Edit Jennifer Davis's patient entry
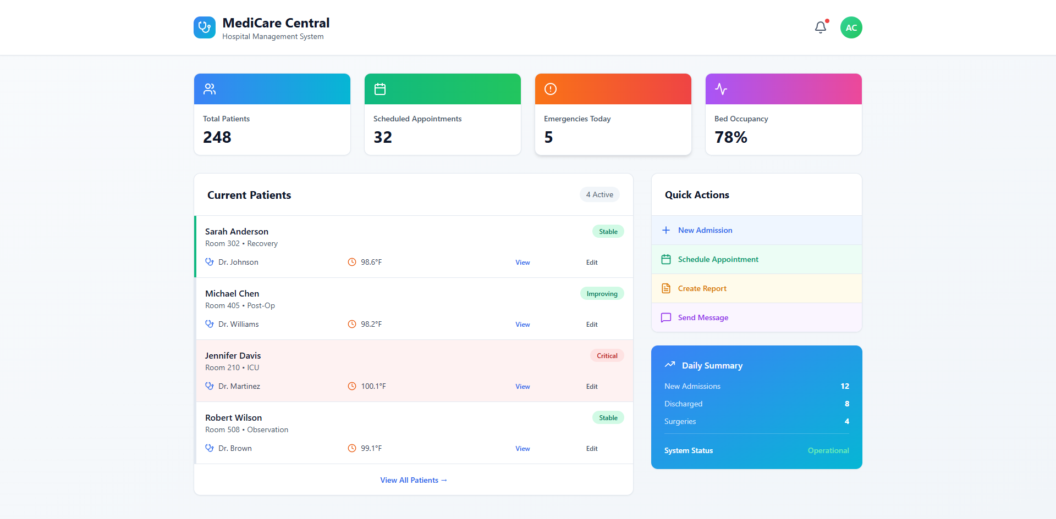Image resolution: width=1056 pixels, height=519 pixels. (x=592, y=387)
